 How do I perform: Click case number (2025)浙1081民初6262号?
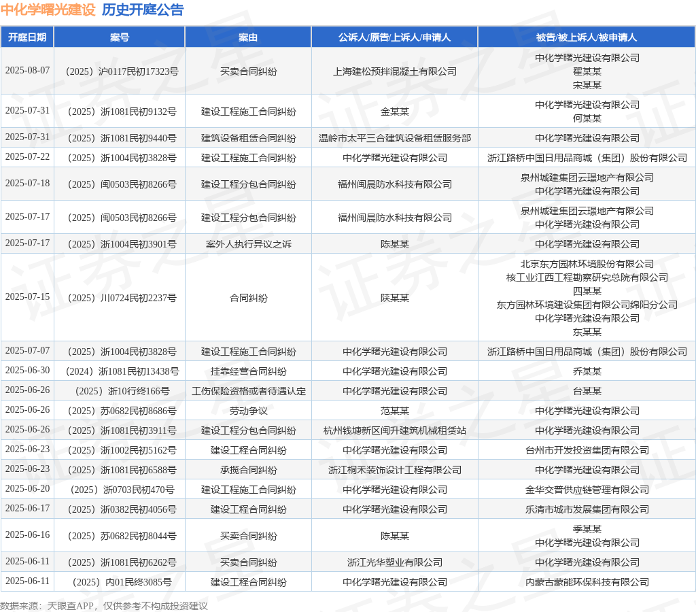(x=122, y=562)
